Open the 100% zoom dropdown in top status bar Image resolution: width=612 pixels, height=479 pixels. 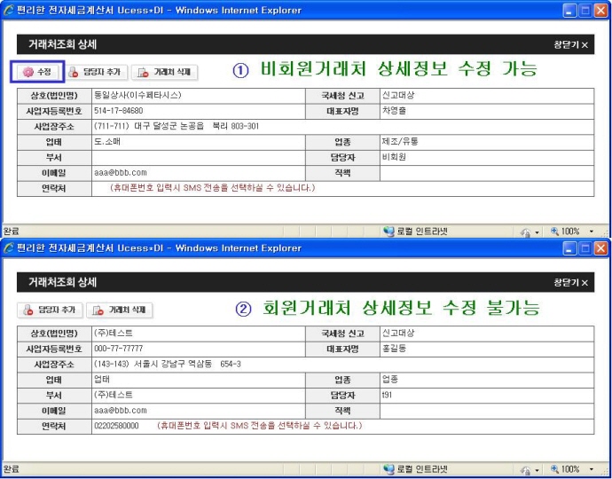[x=592, y=232]
